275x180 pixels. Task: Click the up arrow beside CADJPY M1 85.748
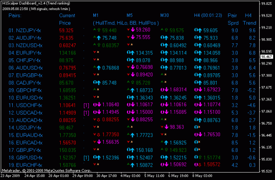pos(99,83)
